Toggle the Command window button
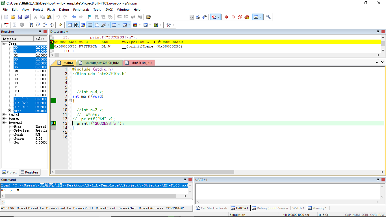 pos(70,25)
